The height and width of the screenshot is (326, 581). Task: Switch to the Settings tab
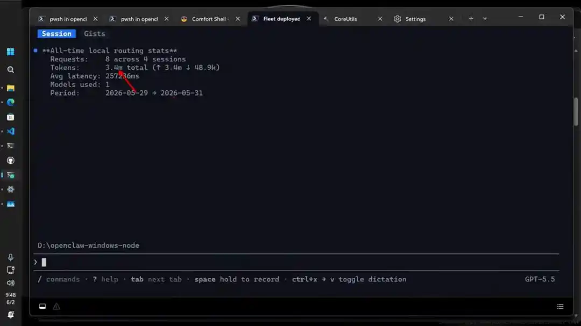[415, 19]
